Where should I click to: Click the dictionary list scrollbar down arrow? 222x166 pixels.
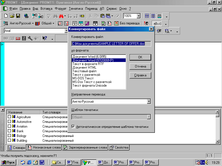point(218,141)
